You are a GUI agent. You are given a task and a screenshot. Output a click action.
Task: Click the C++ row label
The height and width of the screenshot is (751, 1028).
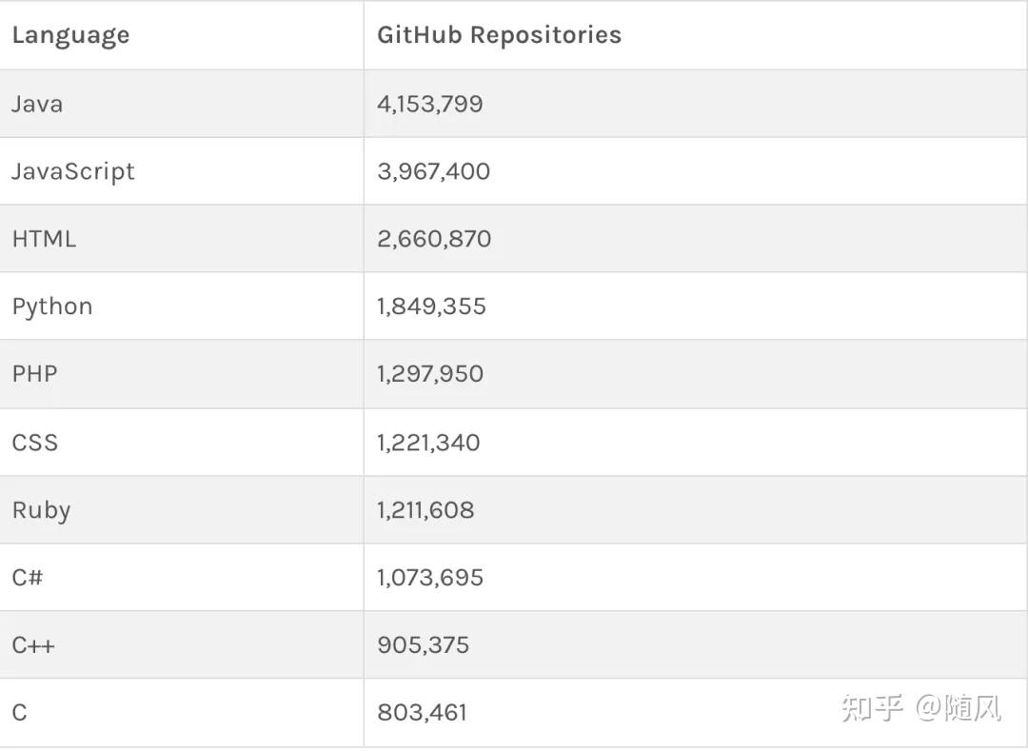pyautogui.click(x=33, y=645)
